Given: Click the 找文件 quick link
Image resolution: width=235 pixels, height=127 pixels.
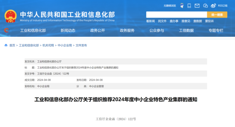Looking at the screenshot, I should [x=162, y=21].
